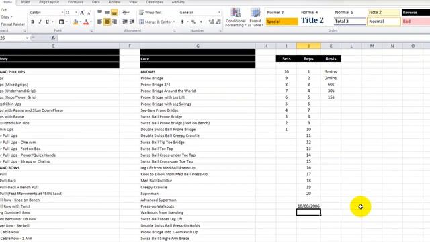This screenshot has height=242, width=430.
Task: Select column G header
Action: coord(198,46)
